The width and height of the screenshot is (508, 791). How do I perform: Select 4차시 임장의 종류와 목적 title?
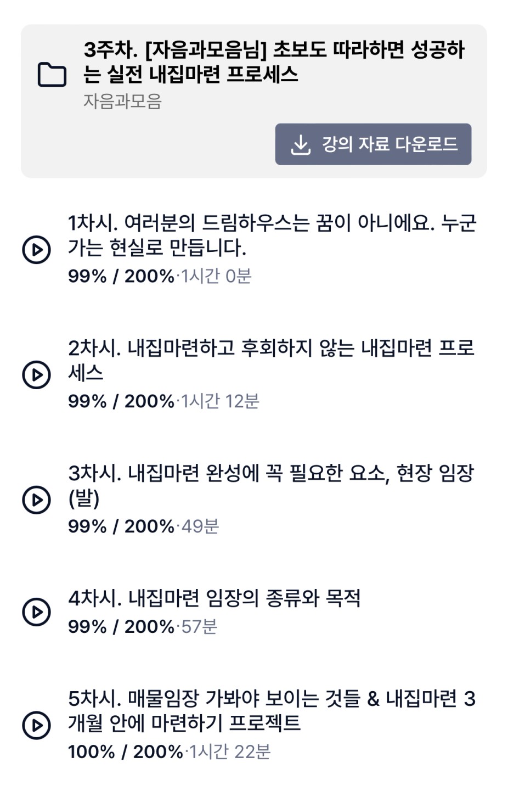tap(215, 598)
